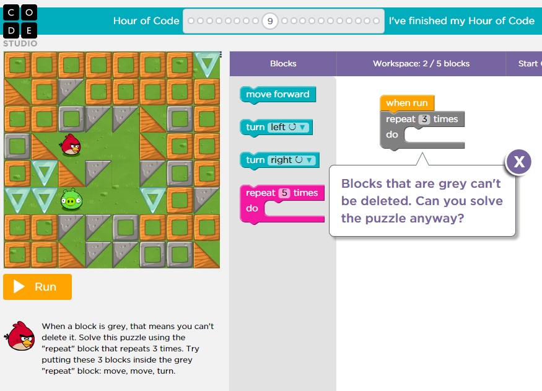Select the move forward block
542x391 pixels.
tap(278, 94)
